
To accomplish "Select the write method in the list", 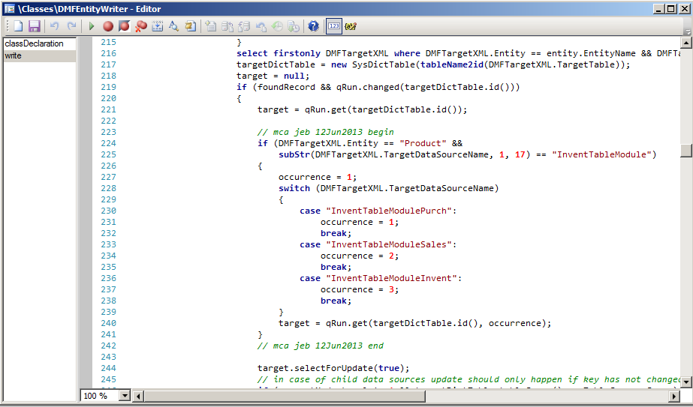I will point(14,55).
